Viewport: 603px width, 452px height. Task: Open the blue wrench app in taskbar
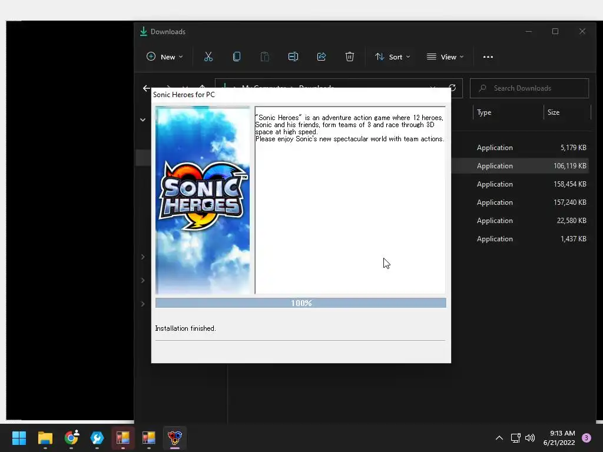(x=97, y=438)
